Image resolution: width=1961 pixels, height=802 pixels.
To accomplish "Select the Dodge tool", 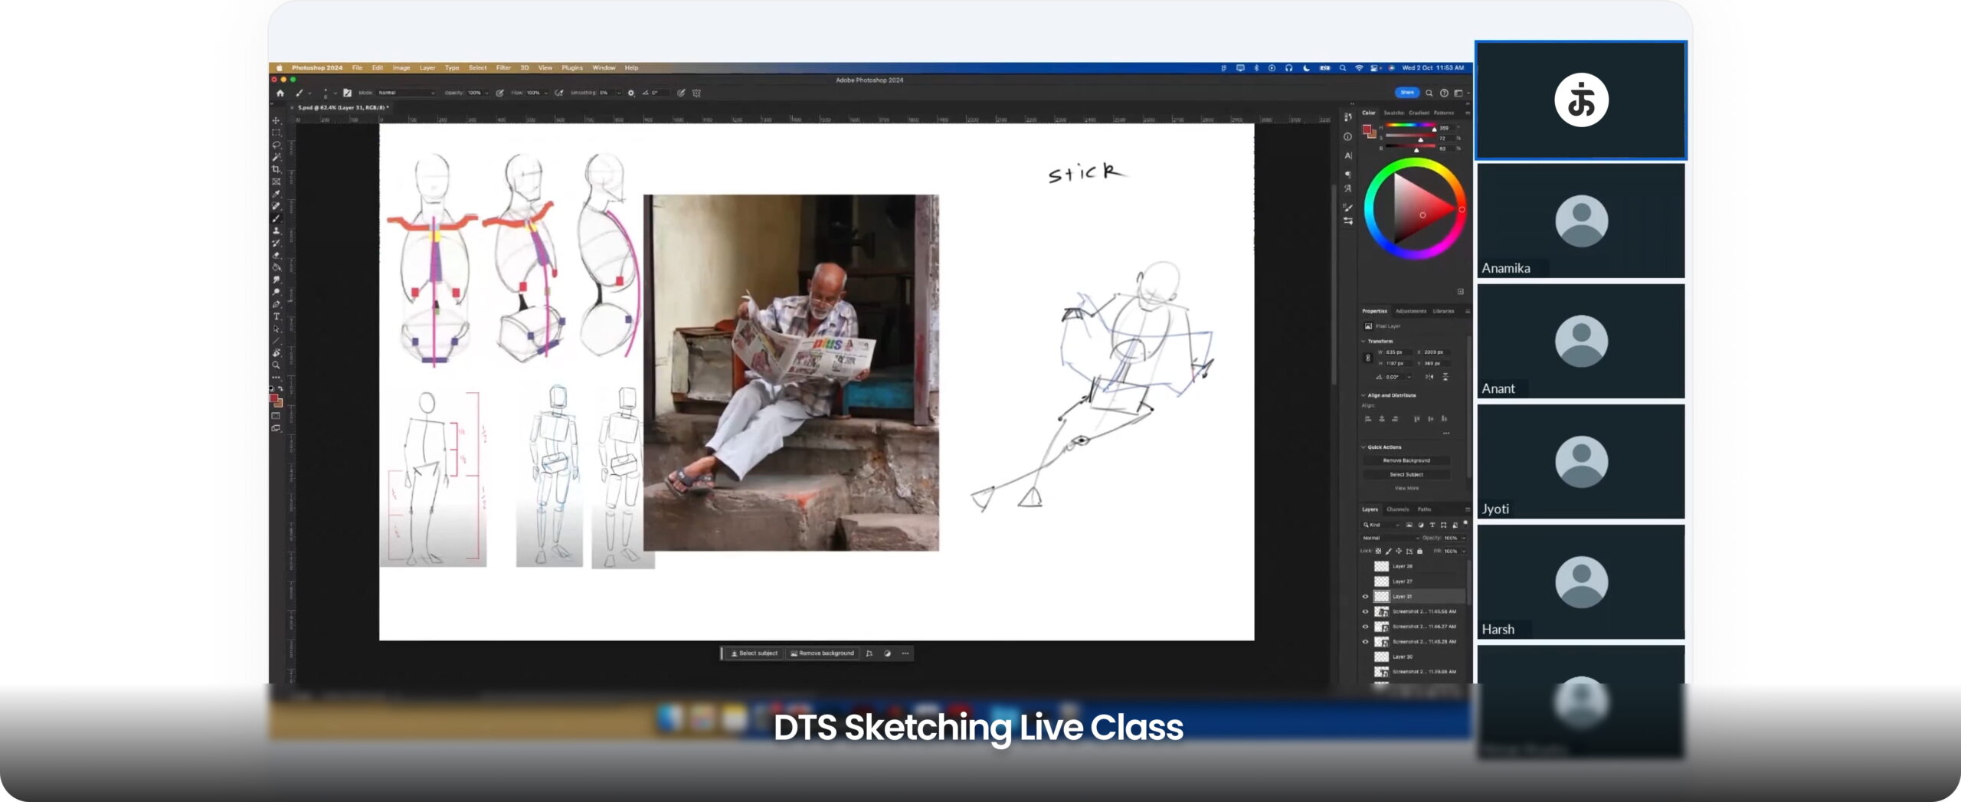I will (276, 291).
